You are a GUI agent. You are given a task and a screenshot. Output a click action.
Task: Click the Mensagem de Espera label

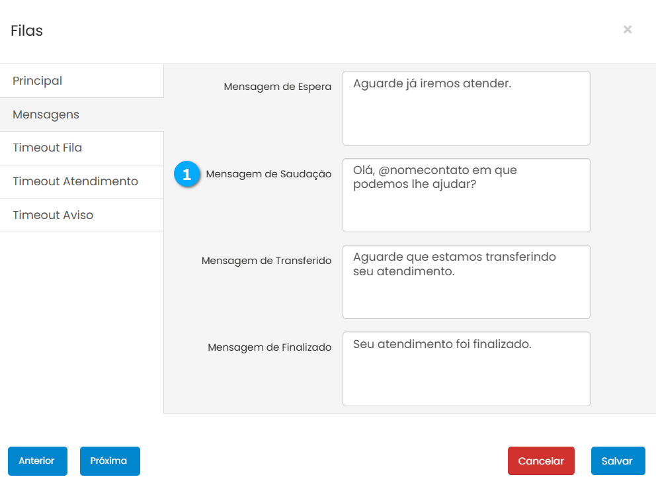coord(277,87)
